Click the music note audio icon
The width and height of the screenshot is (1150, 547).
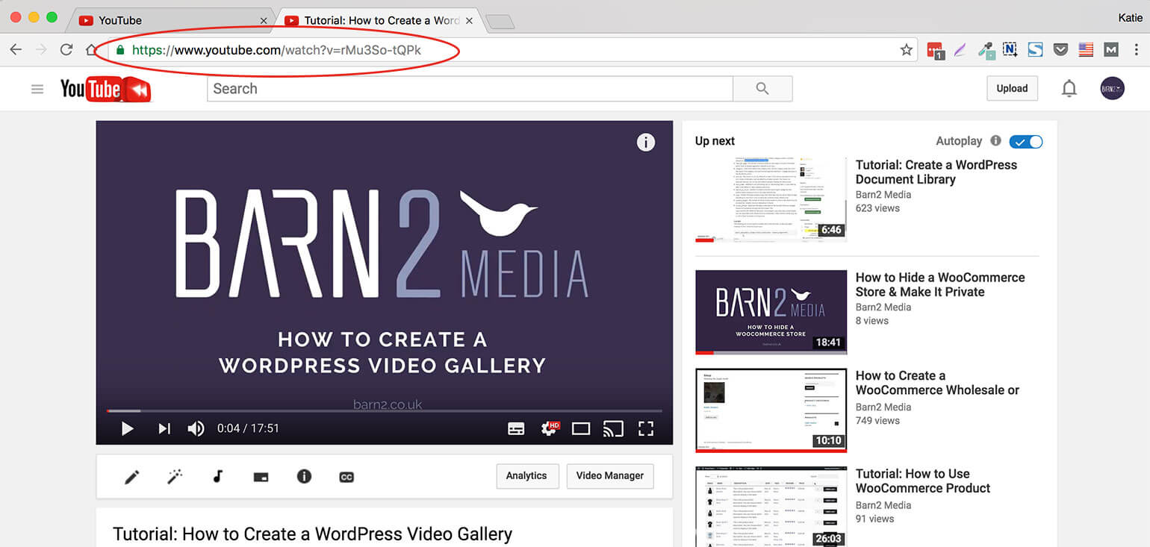(217, 476)
